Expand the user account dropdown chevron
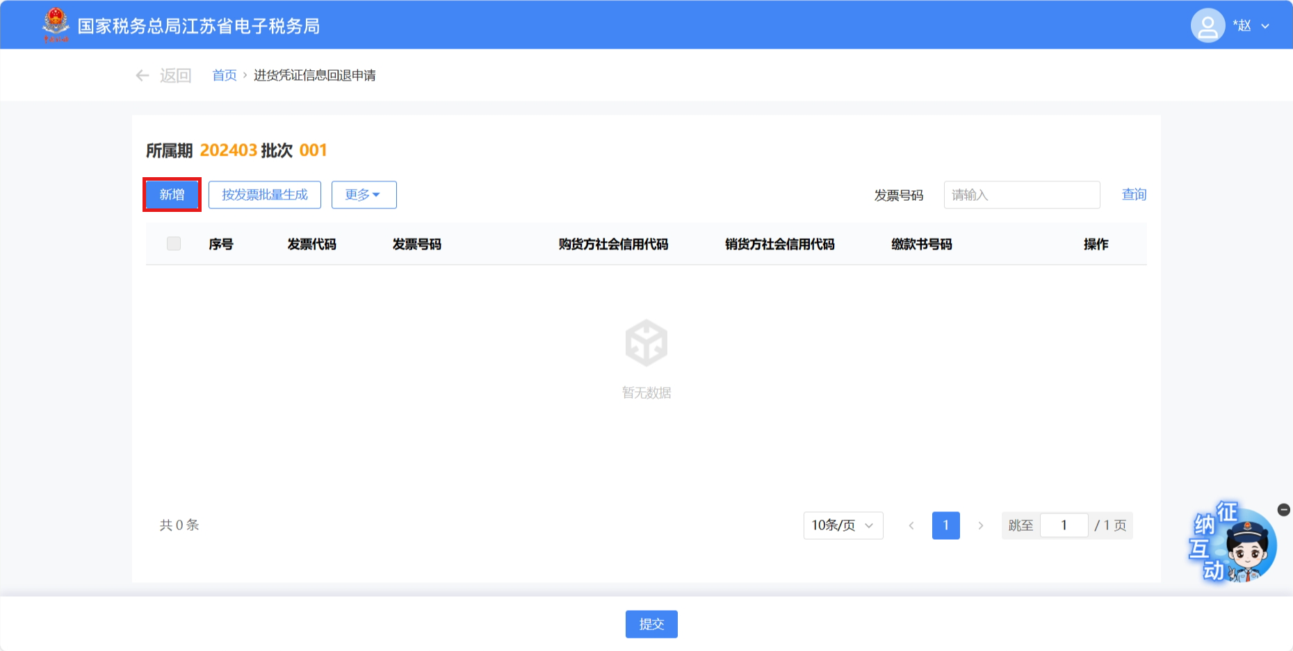This screenshot has height=651, width=1293. [1265, 26]
